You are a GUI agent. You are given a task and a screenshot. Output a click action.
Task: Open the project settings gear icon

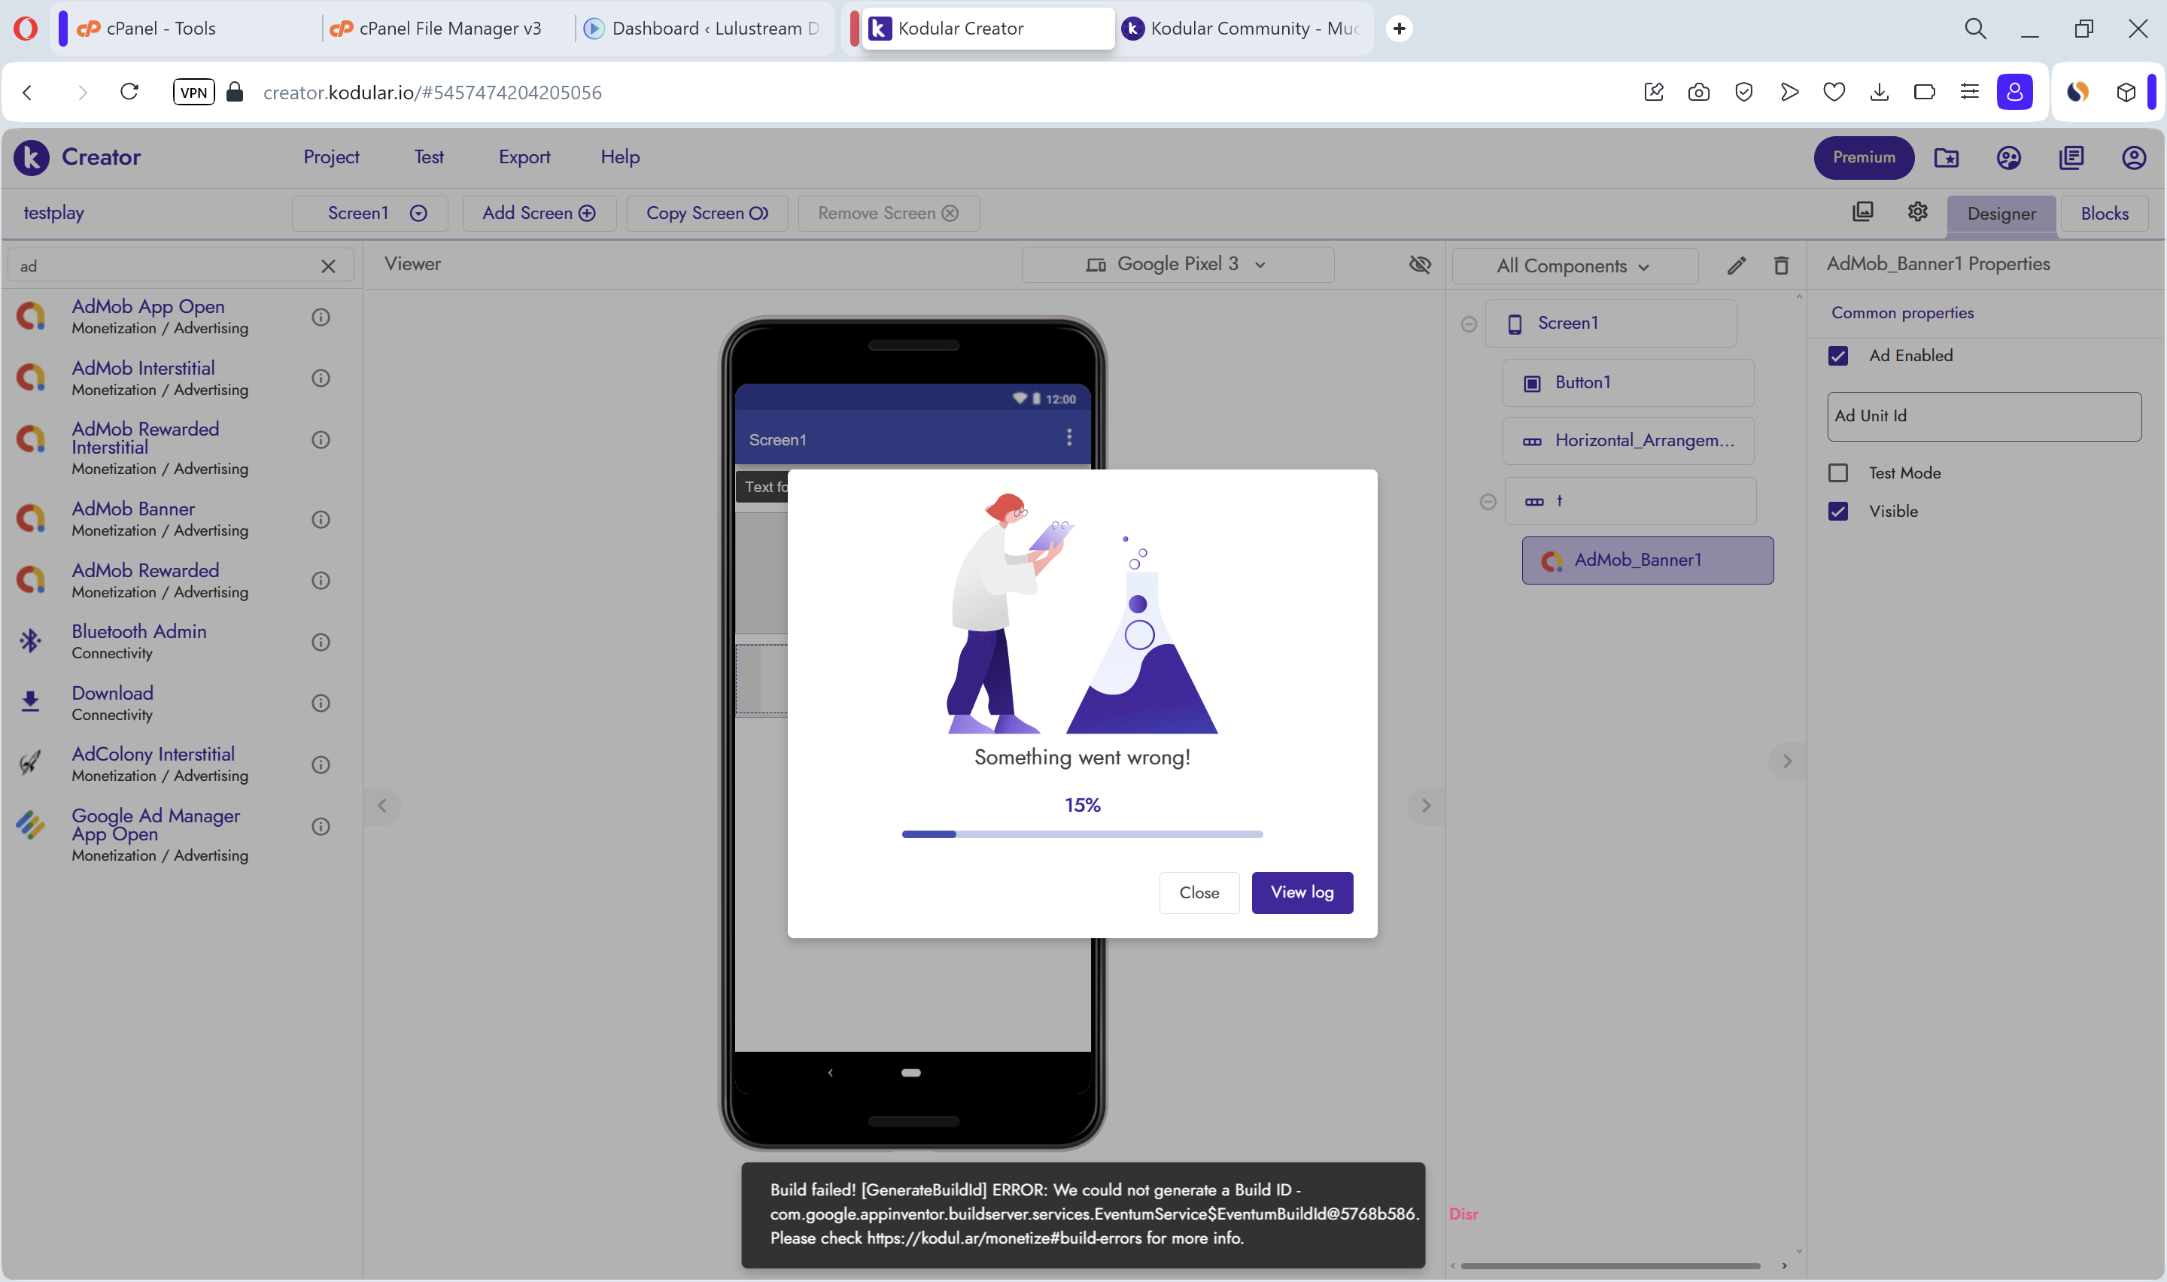1917,211
